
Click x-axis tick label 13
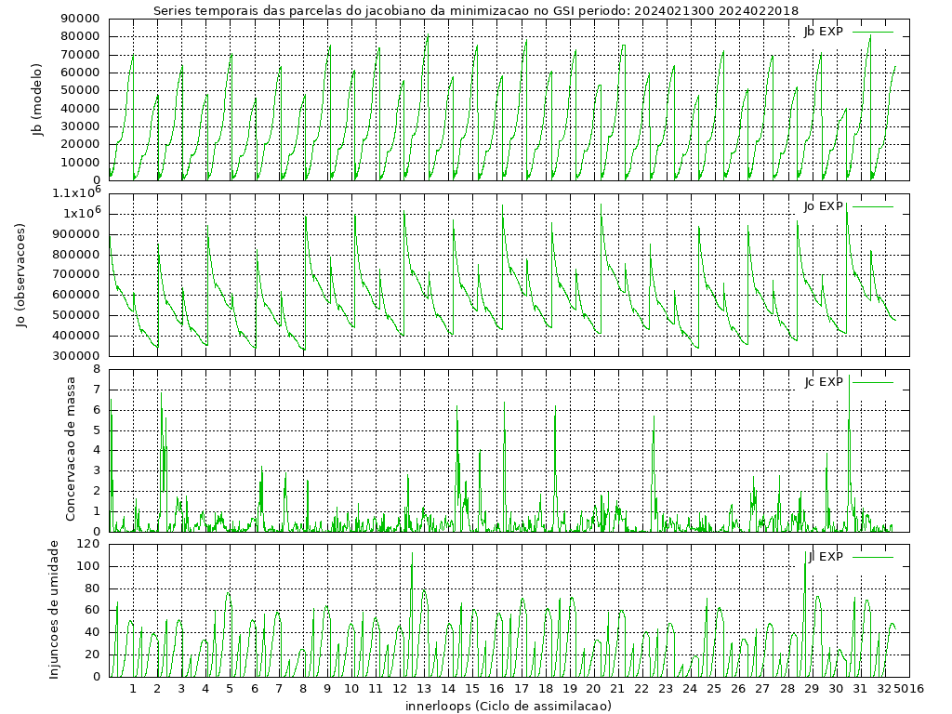point(424,689)
